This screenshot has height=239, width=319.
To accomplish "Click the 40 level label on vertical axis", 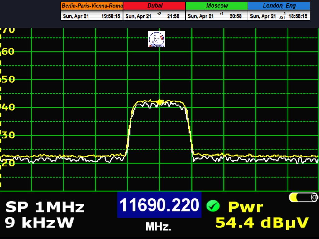I will pos(8,107).
